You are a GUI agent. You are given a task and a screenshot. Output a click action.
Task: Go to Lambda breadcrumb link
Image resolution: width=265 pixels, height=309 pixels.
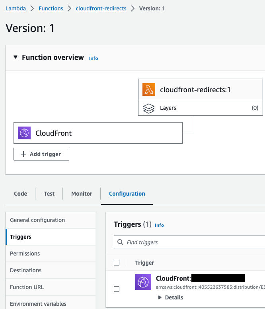pos(16,8)
